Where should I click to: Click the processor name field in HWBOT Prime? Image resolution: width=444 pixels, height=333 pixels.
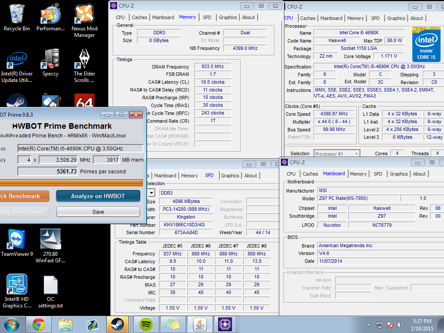(x=80, y=148)
